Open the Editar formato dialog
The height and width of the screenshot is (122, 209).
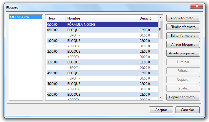tap(183, 36)
